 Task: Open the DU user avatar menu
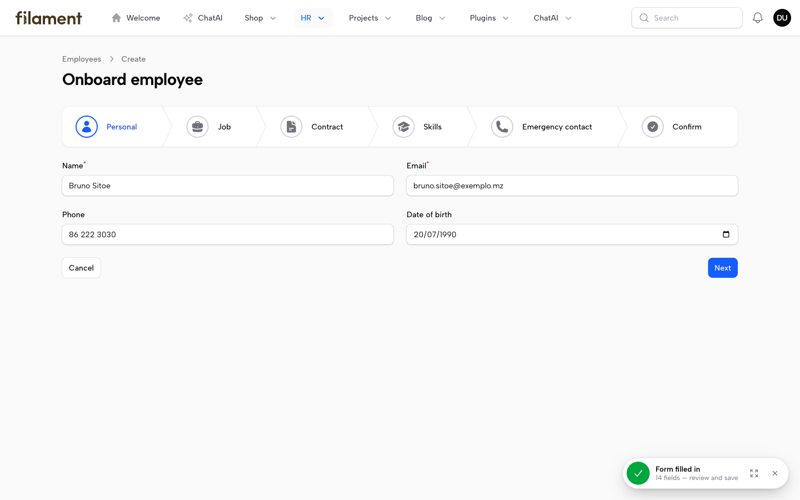click(782, 18)
